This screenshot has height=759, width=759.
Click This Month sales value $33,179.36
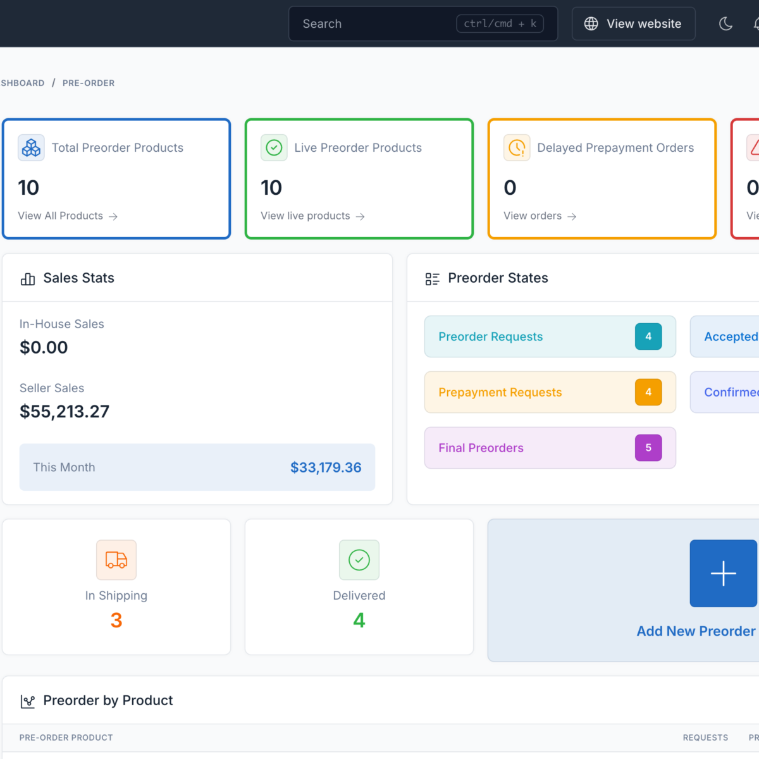coord(326,467)
